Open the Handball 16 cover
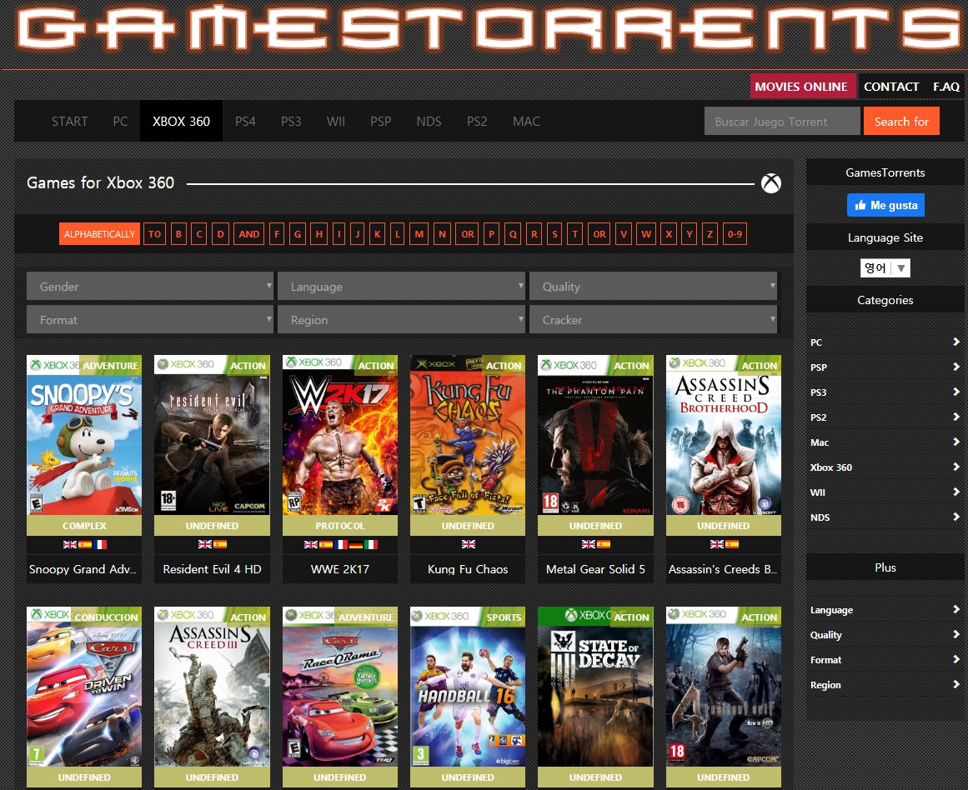 pyautogui.click(x=468, y=687)
